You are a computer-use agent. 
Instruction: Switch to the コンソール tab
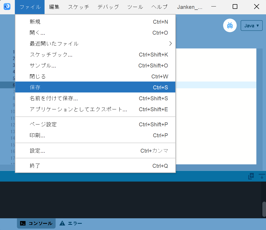coord(36,223)
